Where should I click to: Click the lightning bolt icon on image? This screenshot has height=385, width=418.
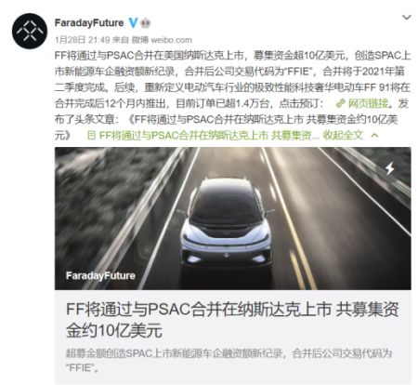pos(389,168)
